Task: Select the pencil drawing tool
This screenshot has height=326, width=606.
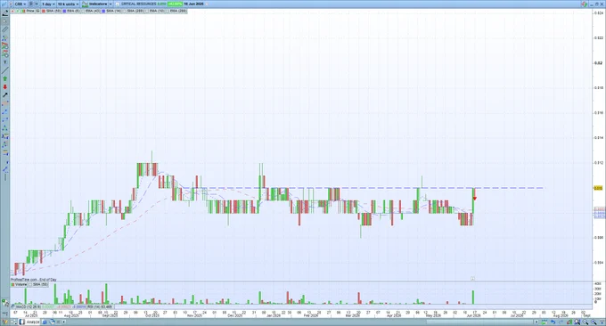Action: pos(5,13)
